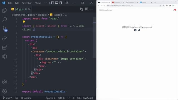
Task: Click the product breadcrumb
Action: [42, 15]
